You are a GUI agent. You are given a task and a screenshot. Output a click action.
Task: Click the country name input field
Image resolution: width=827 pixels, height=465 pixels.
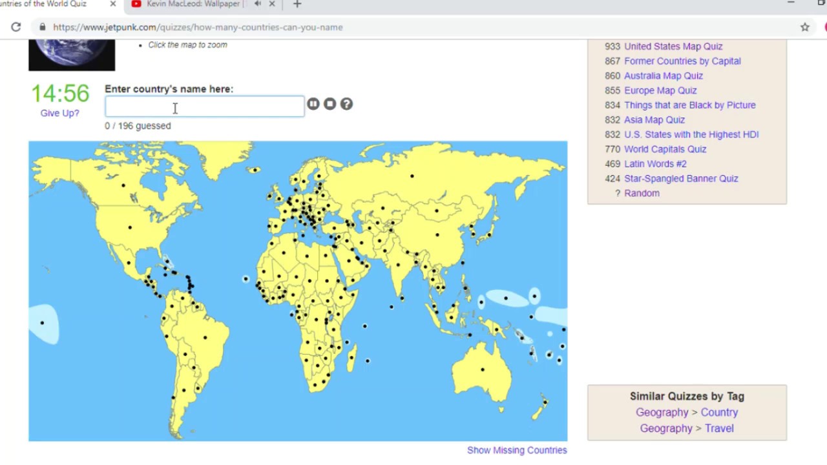pyautogui.click(x=204, y=107)
